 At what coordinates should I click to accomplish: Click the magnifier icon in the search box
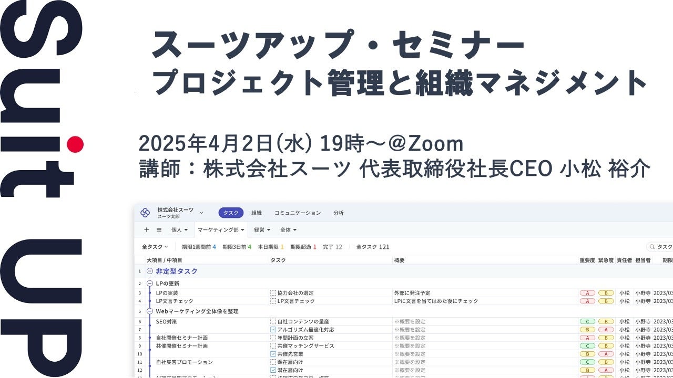(652, 247)
